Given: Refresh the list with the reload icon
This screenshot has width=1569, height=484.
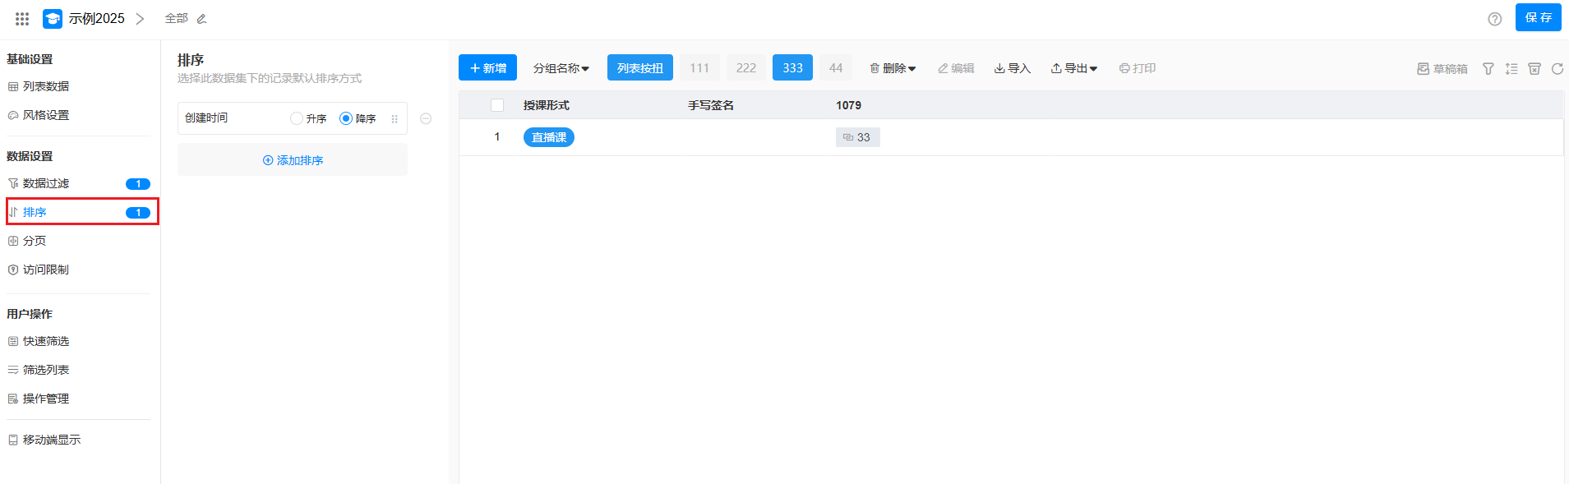Looking at the screenshot, I should click(1557, 69).
